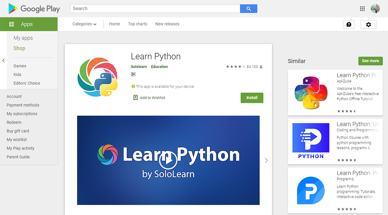The width and height of the screenshot is (388, 215).
Task: Open My apps in sidebar
Action: pos(23,38)
